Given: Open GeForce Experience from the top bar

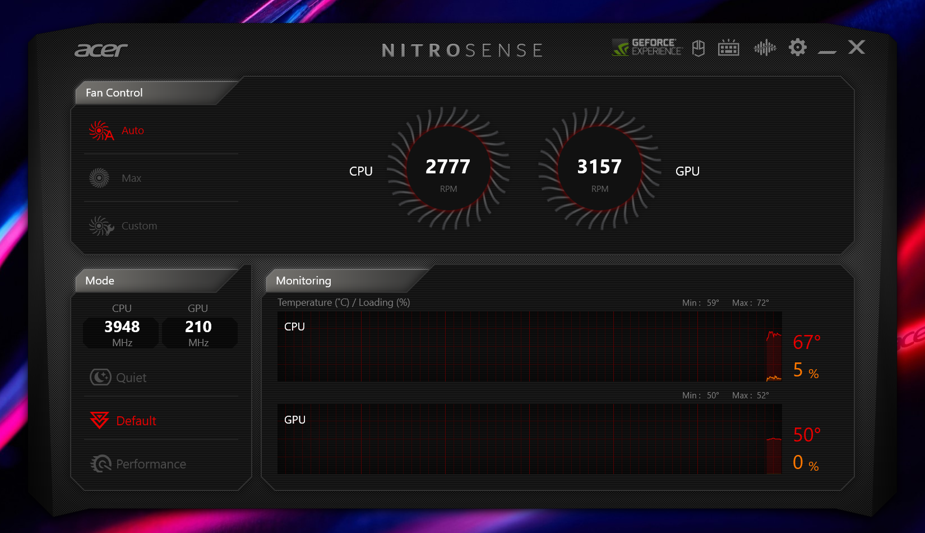Looking at the screenshot, I should pos(647,48).
